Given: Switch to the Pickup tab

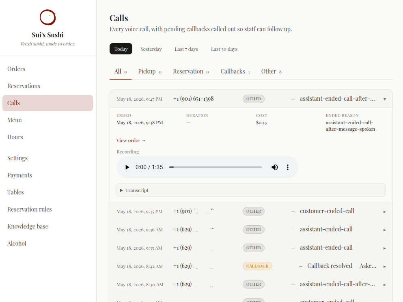Looking at the screenshot, I should [150, 71].
